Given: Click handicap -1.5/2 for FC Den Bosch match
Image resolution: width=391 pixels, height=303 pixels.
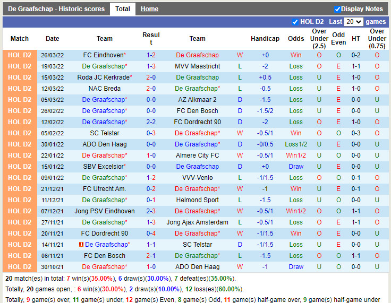Looking at the screenshot, I should 265,111.
